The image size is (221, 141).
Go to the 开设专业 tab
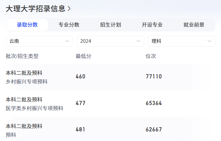coord(152,25)
